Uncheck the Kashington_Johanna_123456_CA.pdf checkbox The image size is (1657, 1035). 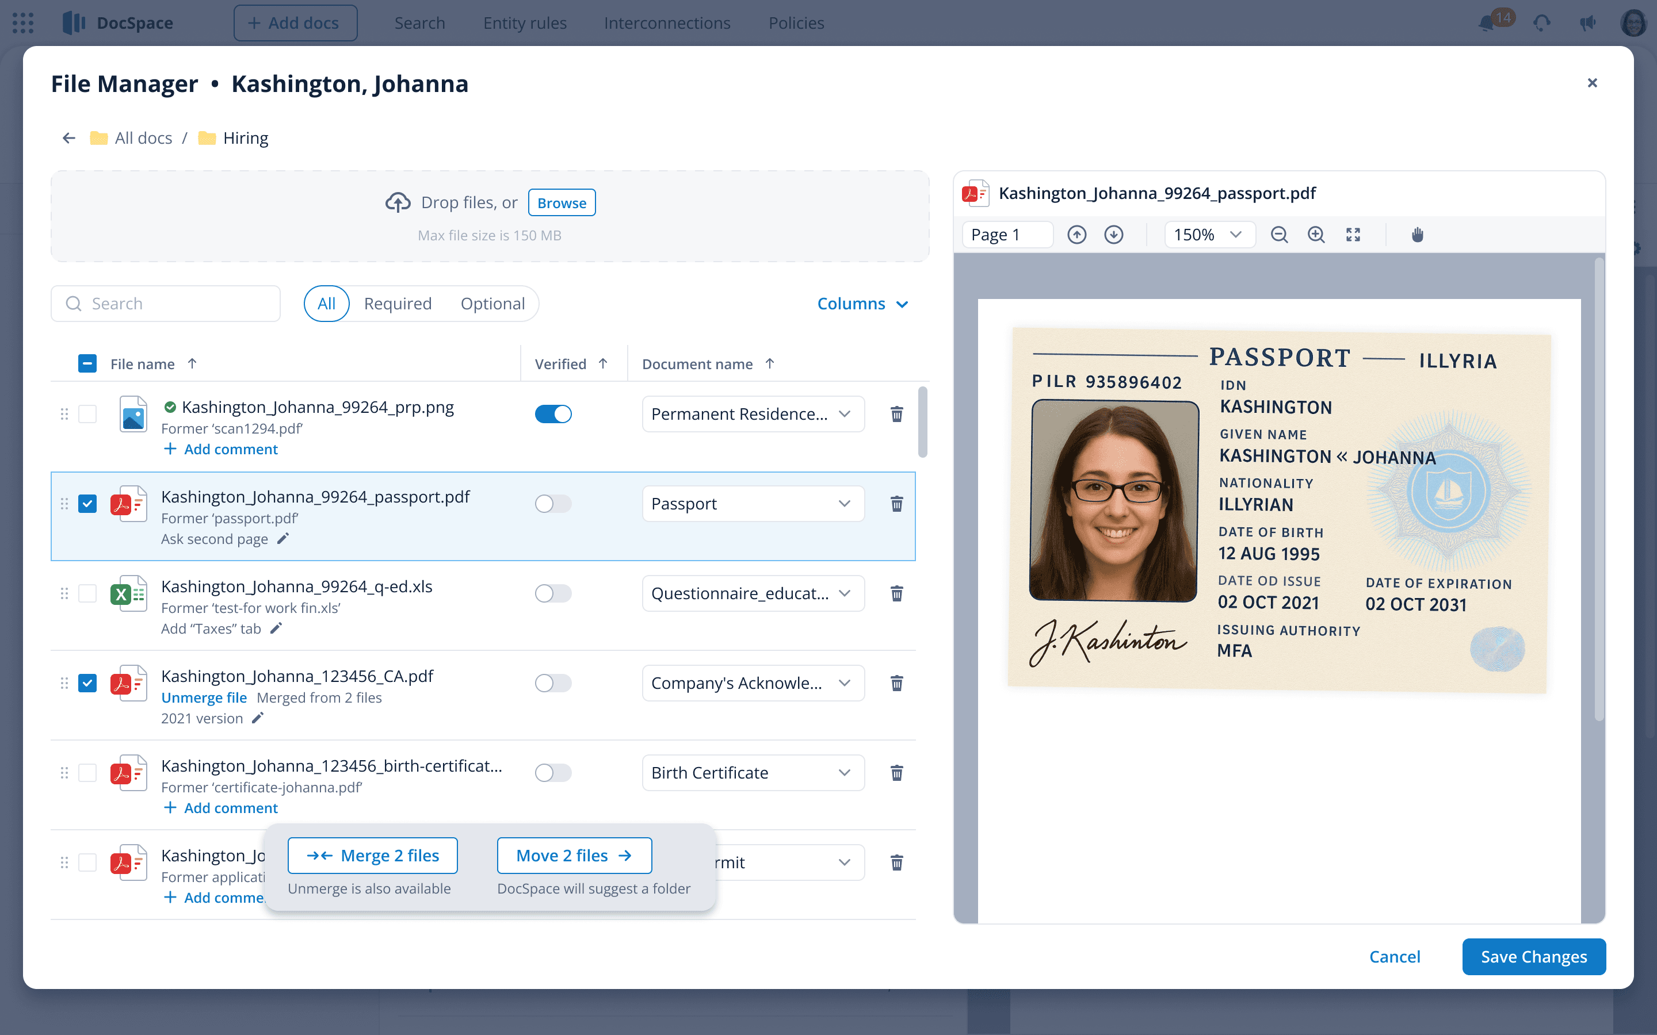point(87,683)
